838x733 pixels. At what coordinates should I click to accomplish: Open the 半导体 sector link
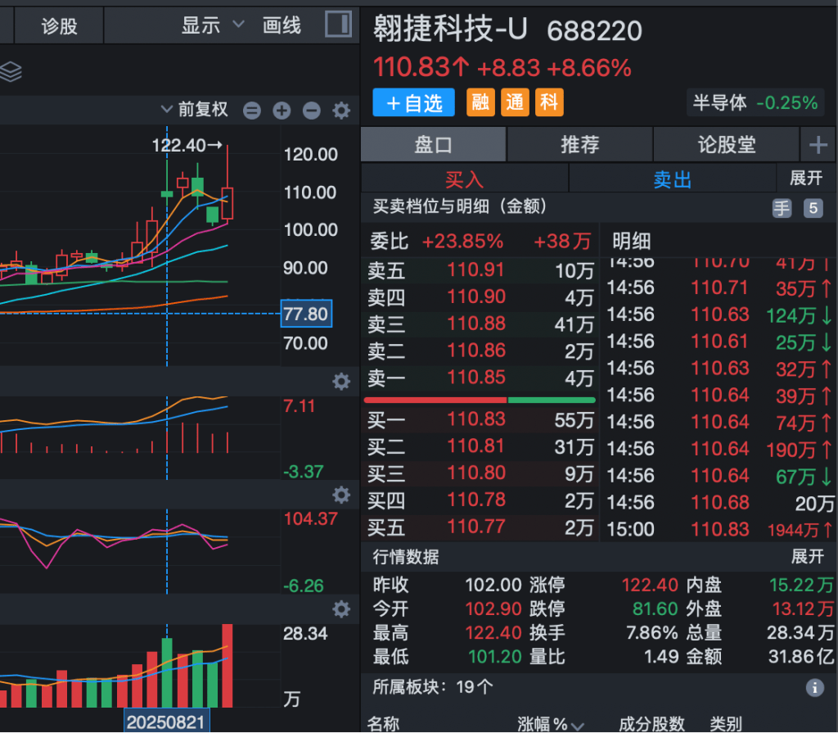click(x=755, y=102)
